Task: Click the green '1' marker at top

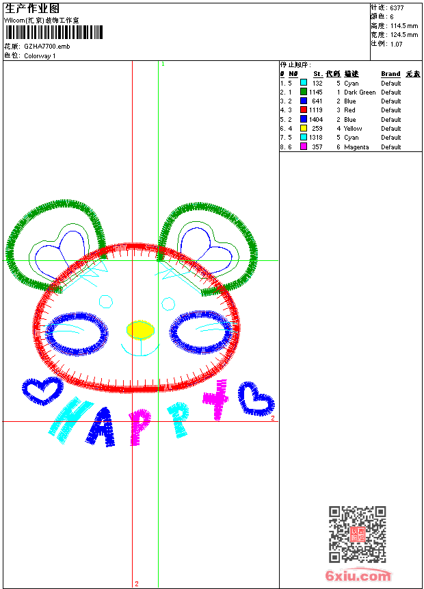Action: coord(163,64)
